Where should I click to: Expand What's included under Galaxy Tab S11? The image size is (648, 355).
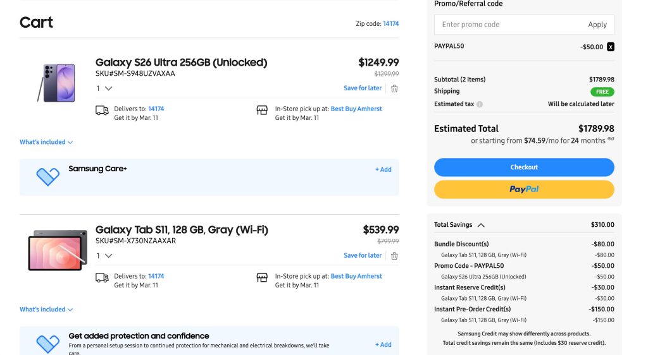46,310
